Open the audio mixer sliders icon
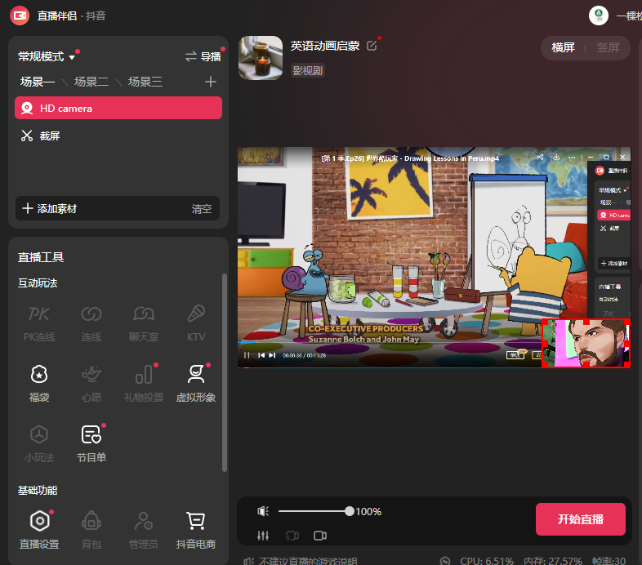The image size is (642, 565). coord(263,536)
